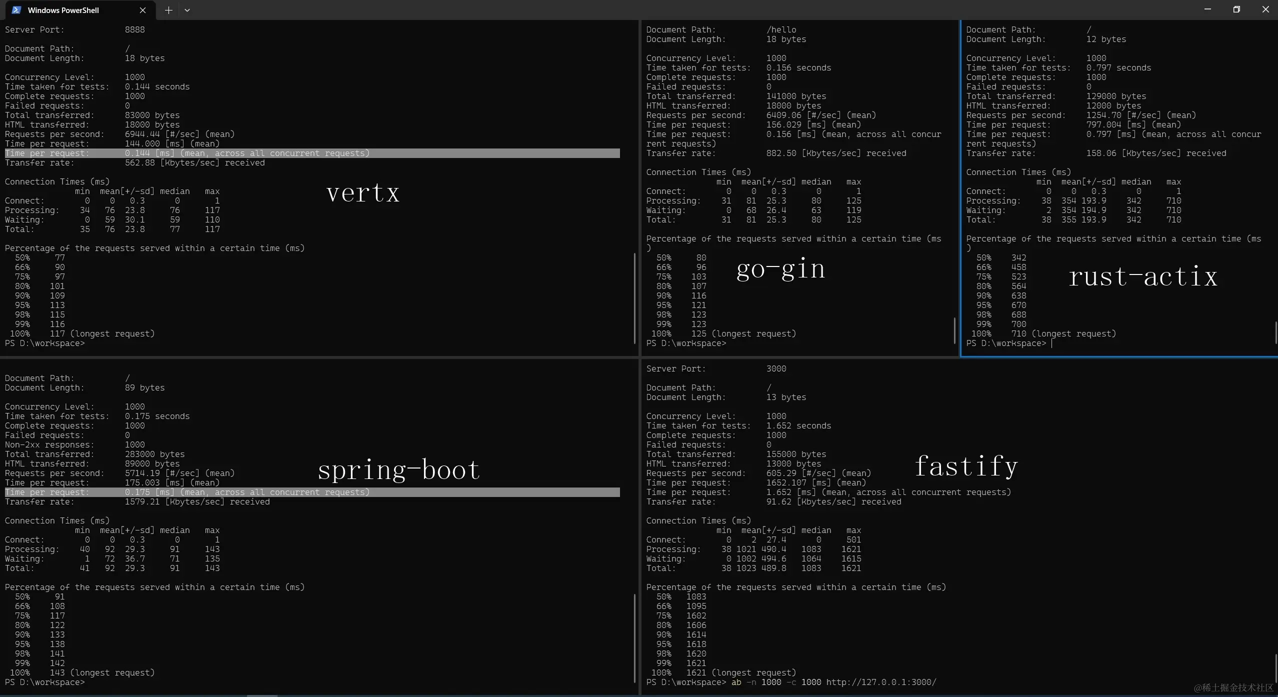The image size is (1278, 697).
Task: Click the PowerShell icon in the tab
Action: coord(16,10)
